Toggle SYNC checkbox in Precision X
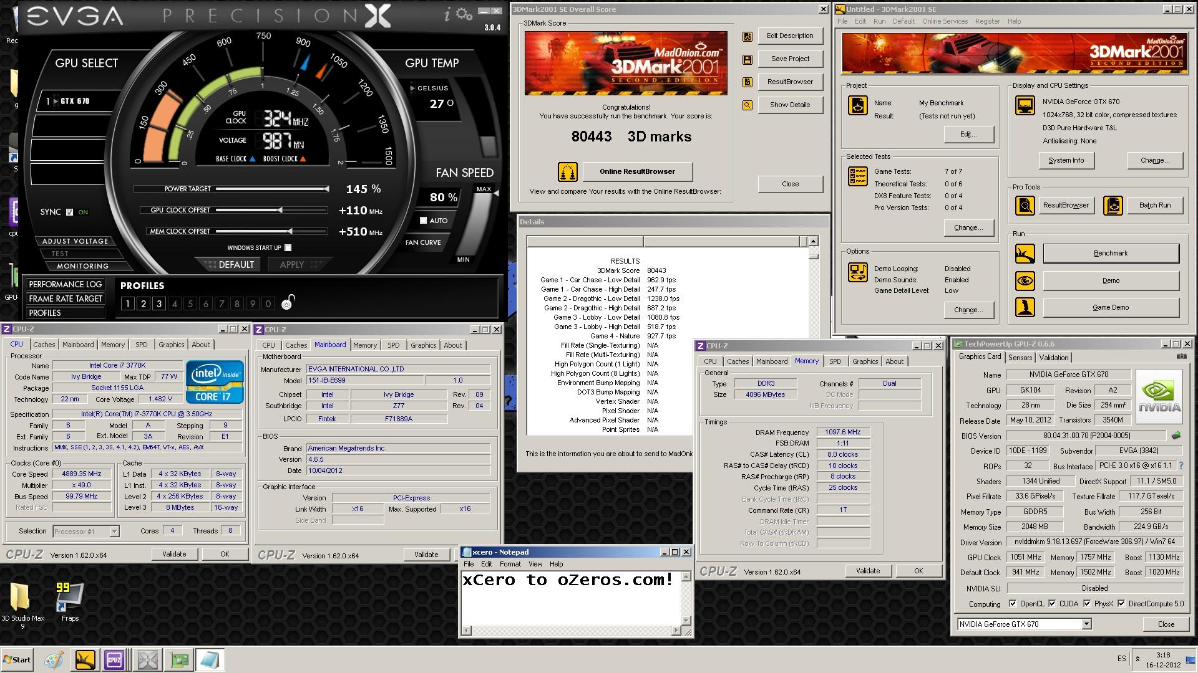Viewport: 1198px width, 673px height. coord(69,212)
